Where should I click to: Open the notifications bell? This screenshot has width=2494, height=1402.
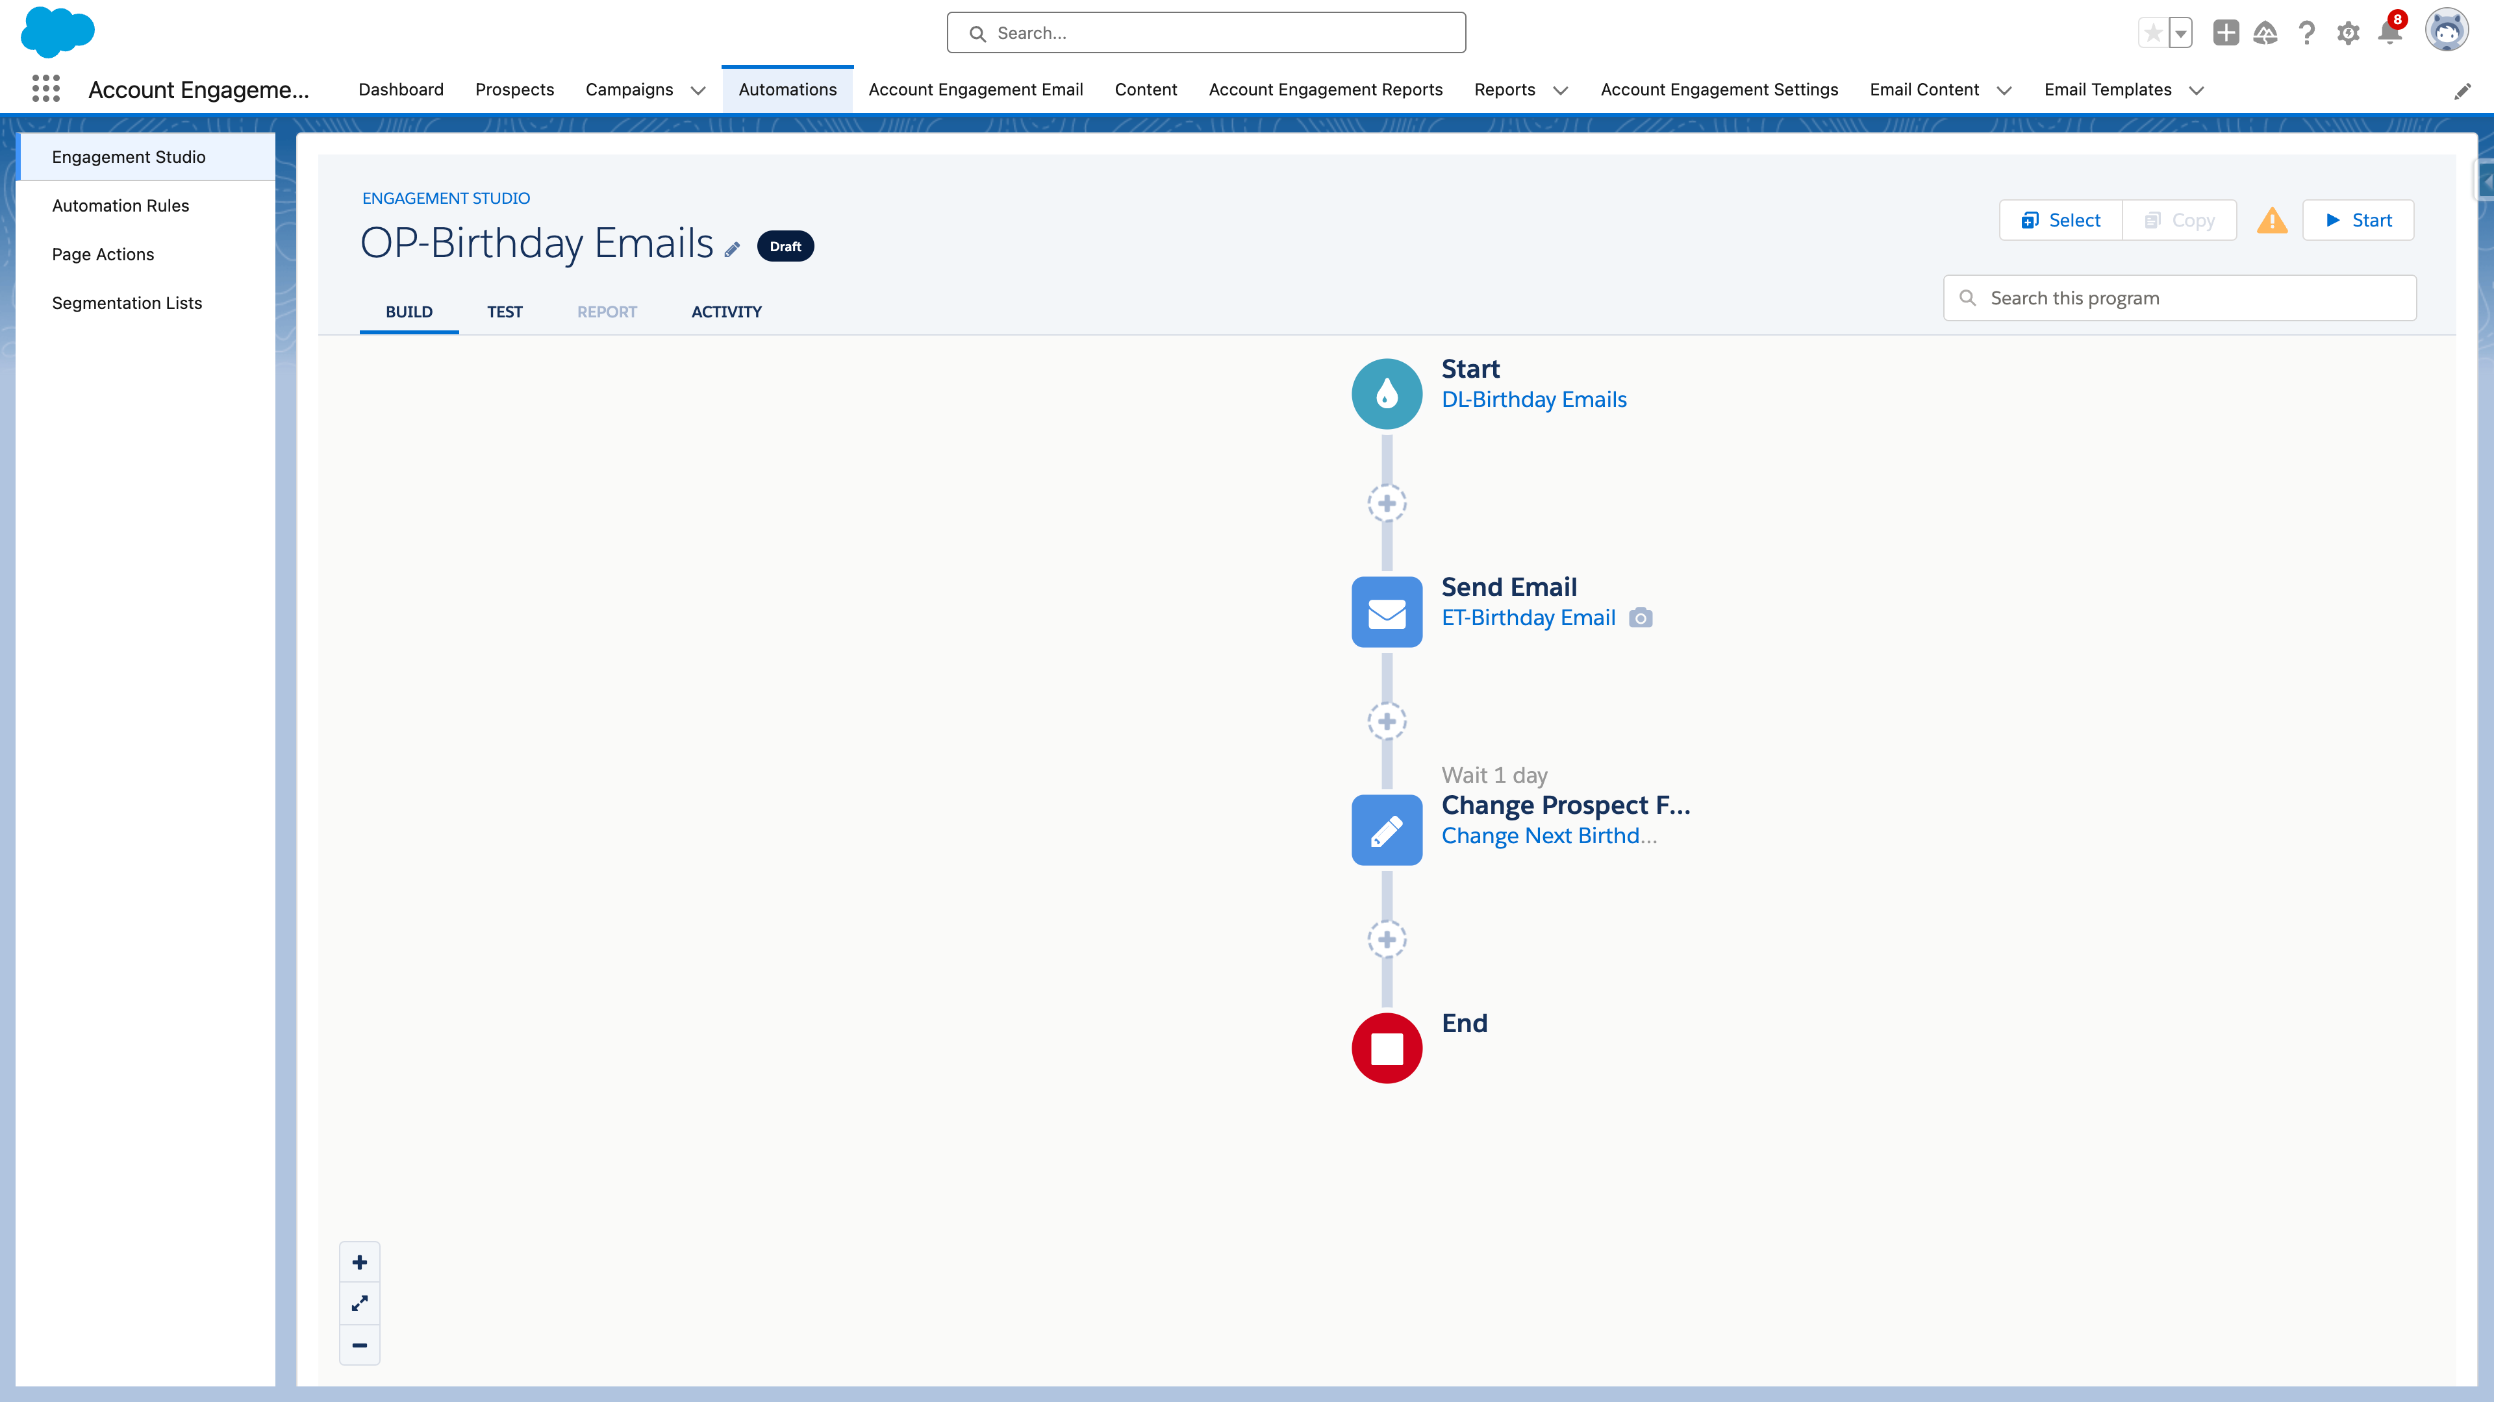click(x=2389, y=32)
